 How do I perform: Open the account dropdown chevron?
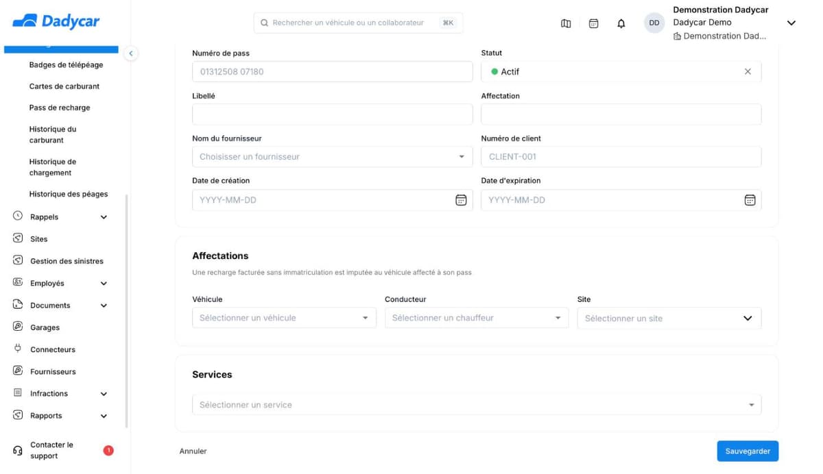pos(791,23)
